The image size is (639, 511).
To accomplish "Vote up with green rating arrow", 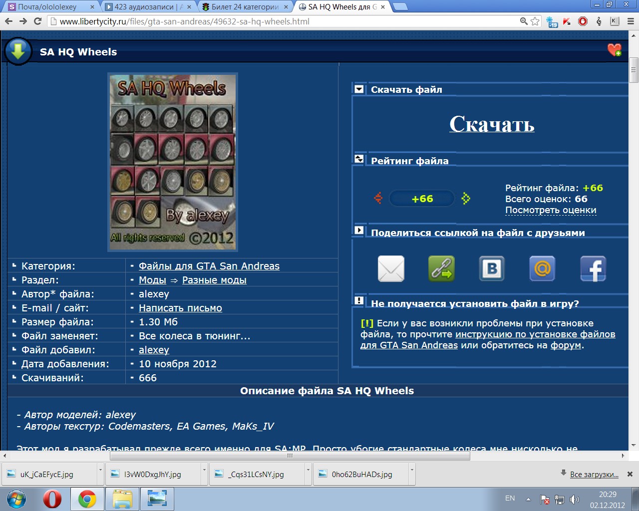I will click(466, 198).
